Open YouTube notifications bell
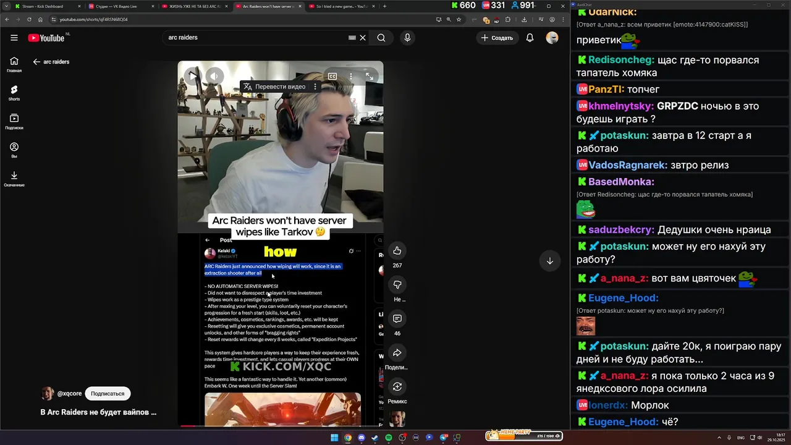791x445 pixels. pyautogui.click(x=530, y=38)
